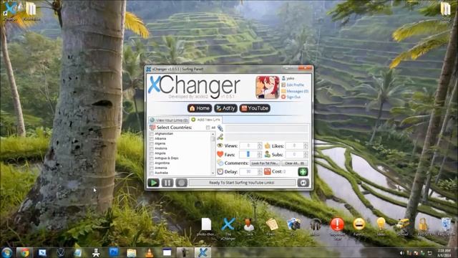
Task: Click the person icon next to Subs
Action: pos(267,154)
